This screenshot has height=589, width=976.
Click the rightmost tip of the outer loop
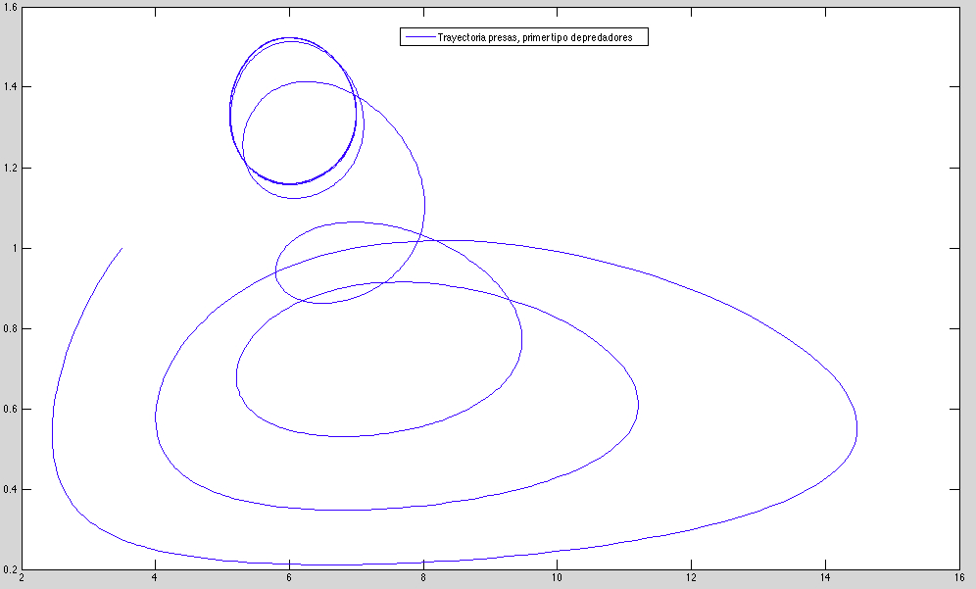tap(857, 429)
